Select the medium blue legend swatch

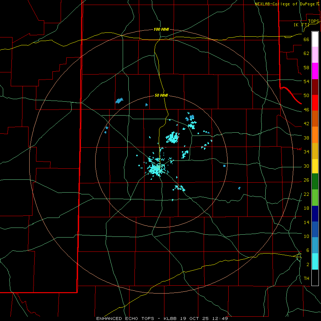coord(315,229)
